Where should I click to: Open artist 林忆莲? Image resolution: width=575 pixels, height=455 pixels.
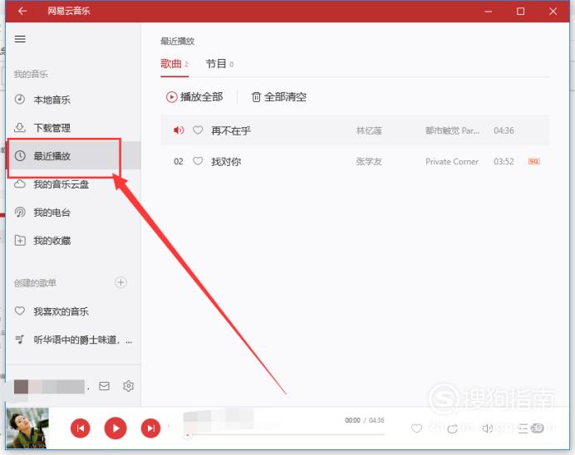coord(369,131)
